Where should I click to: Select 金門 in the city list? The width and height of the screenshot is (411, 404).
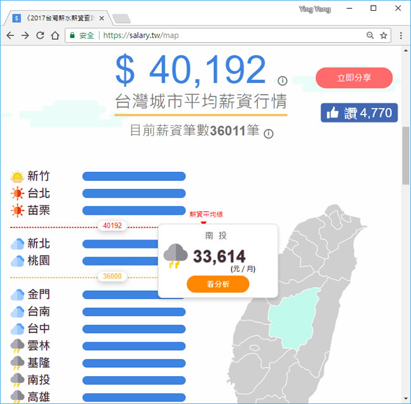(x=39, y=295)
